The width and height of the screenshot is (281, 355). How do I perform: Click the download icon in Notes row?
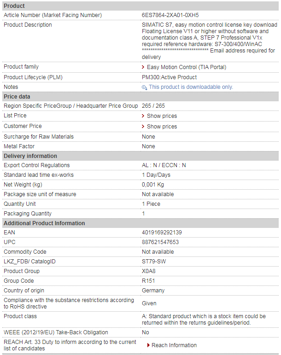[x=145, y=87]
